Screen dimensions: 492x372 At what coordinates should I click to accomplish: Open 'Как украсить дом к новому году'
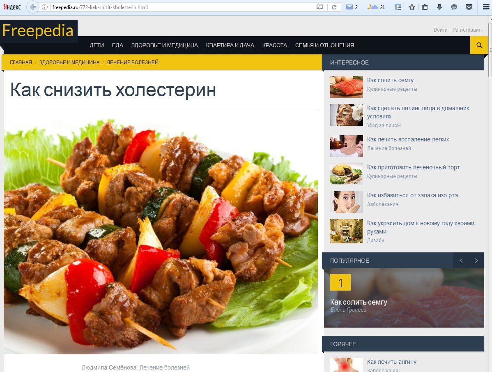[421, 227]
